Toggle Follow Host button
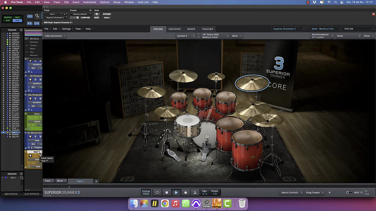This screenshot has width=376, height=211. click(146, 192)
